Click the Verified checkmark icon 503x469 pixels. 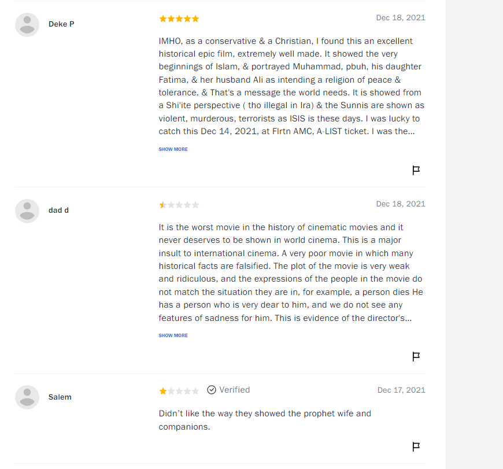coord(212,390)
